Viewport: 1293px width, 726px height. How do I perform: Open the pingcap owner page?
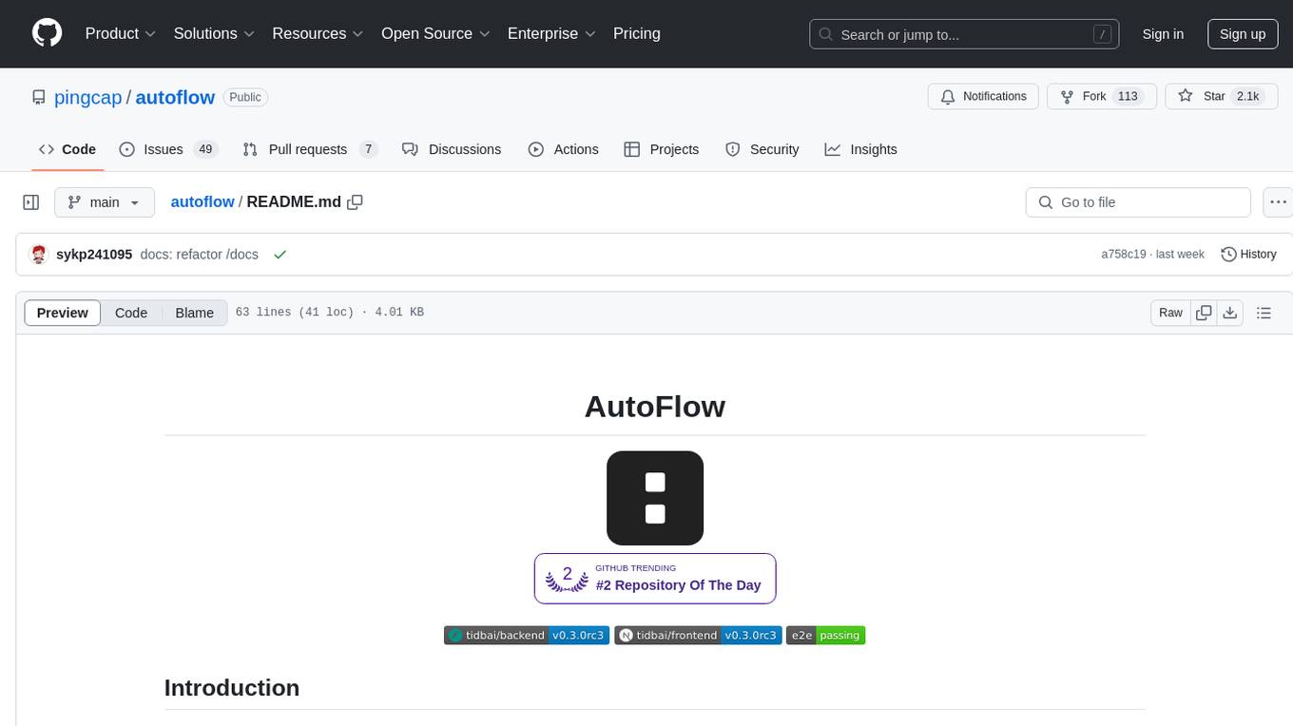88,97
